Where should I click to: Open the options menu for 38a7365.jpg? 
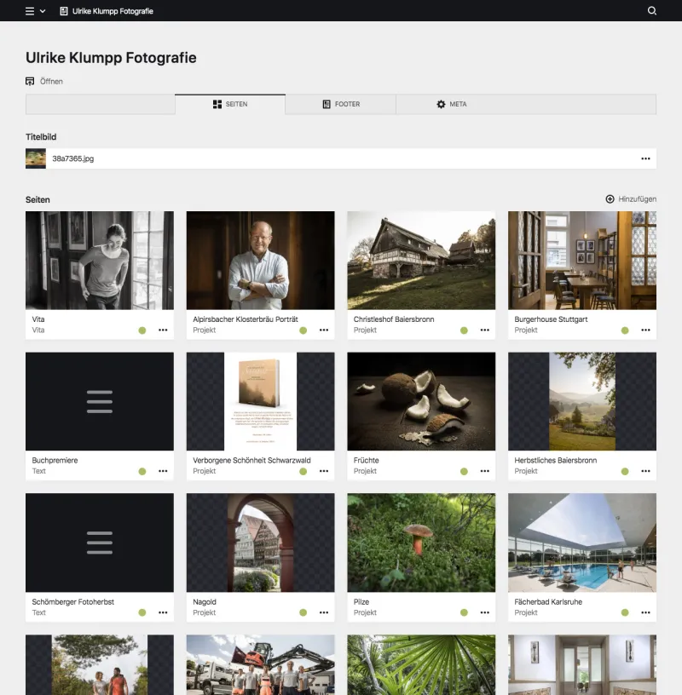pyautogui.click(x=645, y=158)
